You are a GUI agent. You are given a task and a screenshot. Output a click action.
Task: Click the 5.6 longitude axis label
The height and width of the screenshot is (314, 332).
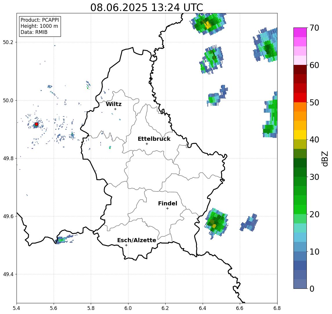pyautogui.click(x=54, y=308)
